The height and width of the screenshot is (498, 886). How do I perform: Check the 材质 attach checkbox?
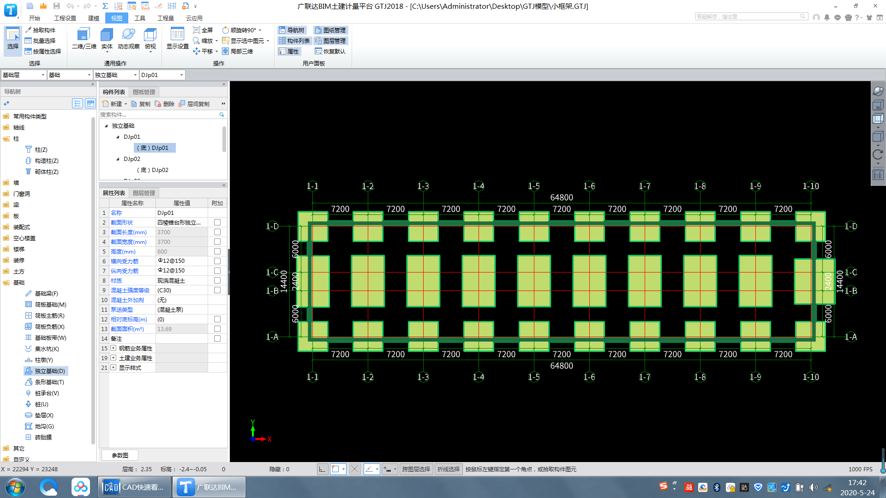(217, 280)
